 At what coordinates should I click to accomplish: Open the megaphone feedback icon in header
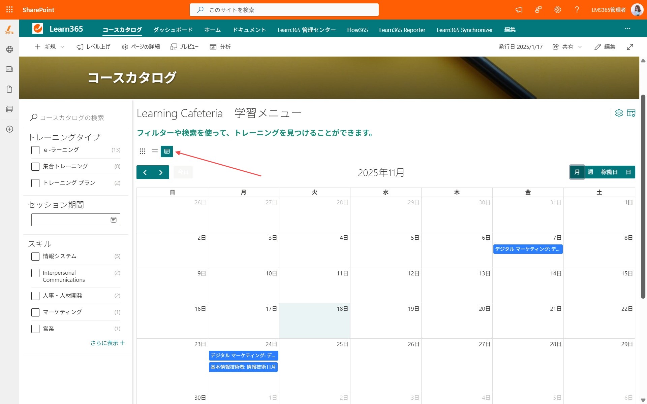click(519, 10)
